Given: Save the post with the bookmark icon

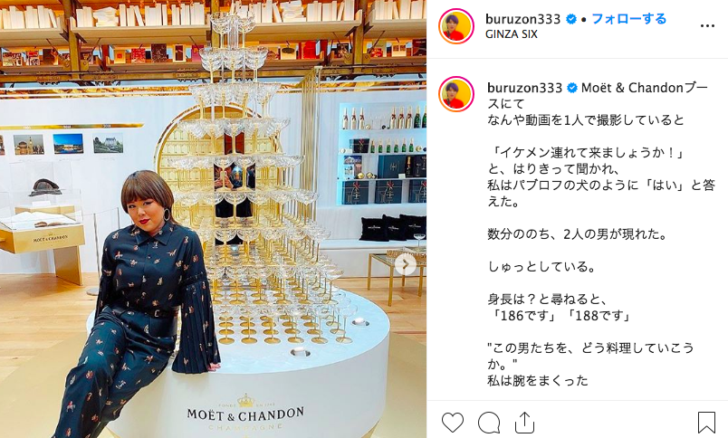Looking at the screenshot, I should [x=706, y=423].
